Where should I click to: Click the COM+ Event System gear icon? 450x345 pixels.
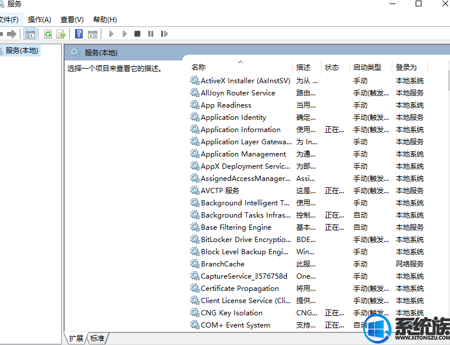(x=194, y=325)
